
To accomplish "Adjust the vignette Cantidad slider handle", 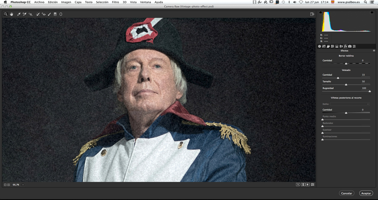I will pos(346,113).
